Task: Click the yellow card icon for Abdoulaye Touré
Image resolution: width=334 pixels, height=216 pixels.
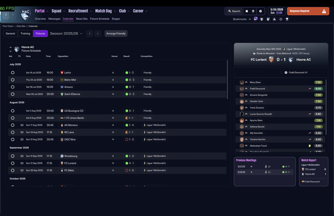Action: coord(310,146)
